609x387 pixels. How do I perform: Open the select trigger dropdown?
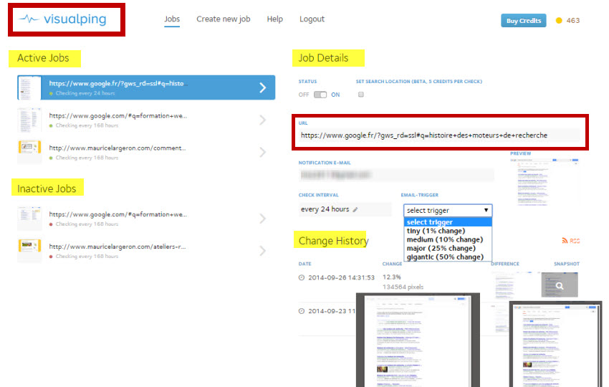tap(448, 210)
